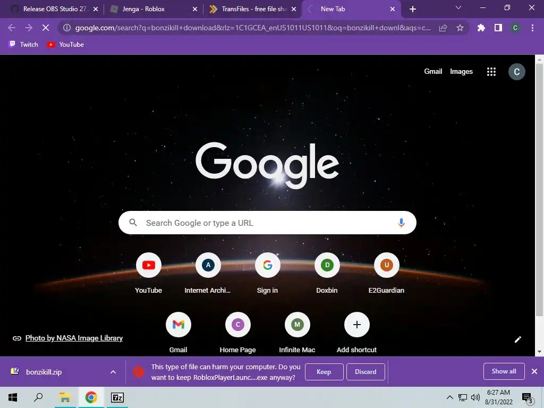
Task: Open the Windows notification center
Action: 528,398
